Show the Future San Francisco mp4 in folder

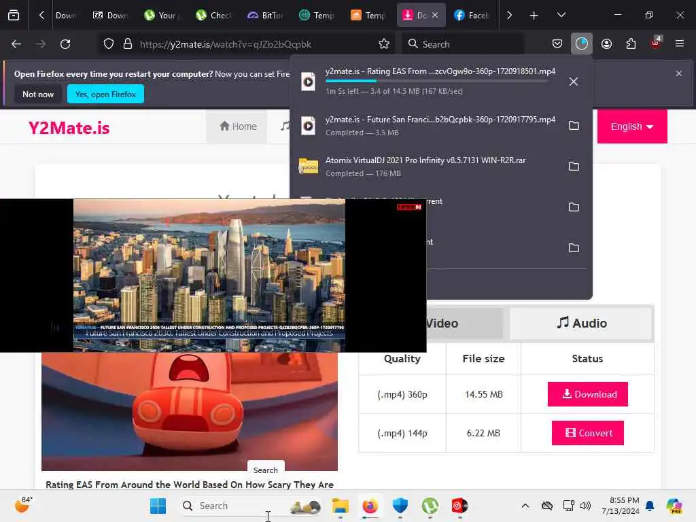click(x=574, y=126)
